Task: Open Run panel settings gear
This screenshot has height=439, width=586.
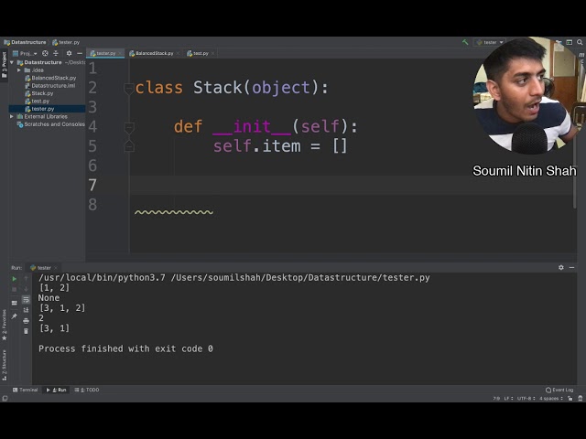Action: pyautogui.click(x=561, y=268)
